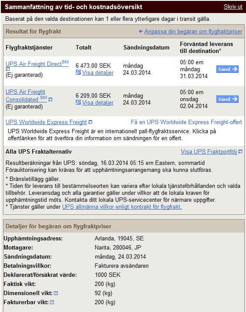
Task: Open UPS allmänna villkor for flygfrakt
Action: (x=122, y=207)
